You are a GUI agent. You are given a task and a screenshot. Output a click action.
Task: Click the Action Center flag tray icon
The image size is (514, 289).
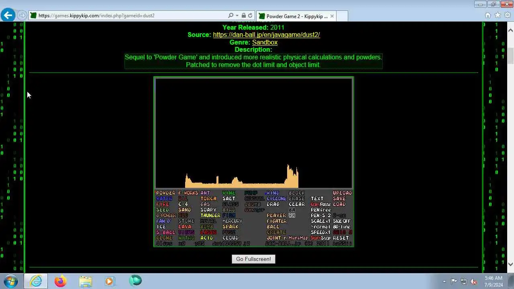[x=454, y=281]
